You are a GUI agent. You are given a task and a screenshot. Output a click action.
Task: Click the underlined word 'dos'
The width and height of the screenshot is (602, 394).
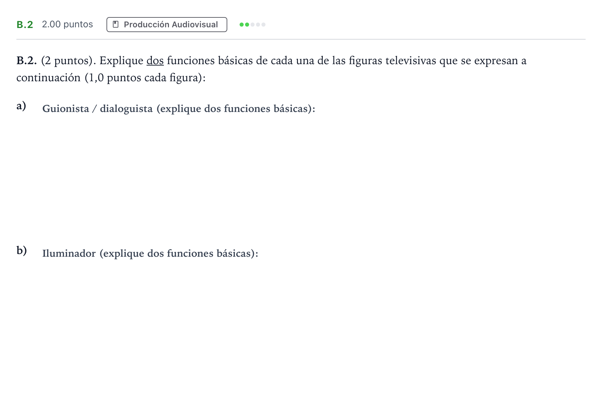tap(155, 61)
